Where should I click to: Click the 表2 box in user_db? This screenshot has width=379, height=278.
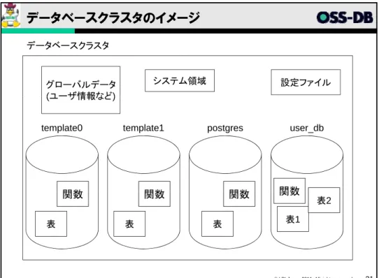point(324,200)
